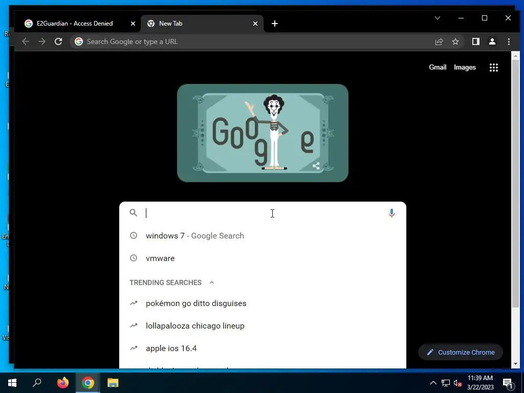Screen dimensions: 524x393
Task: Open the Google apps grid
Action: pyautogui.click(x=494, y=67)
